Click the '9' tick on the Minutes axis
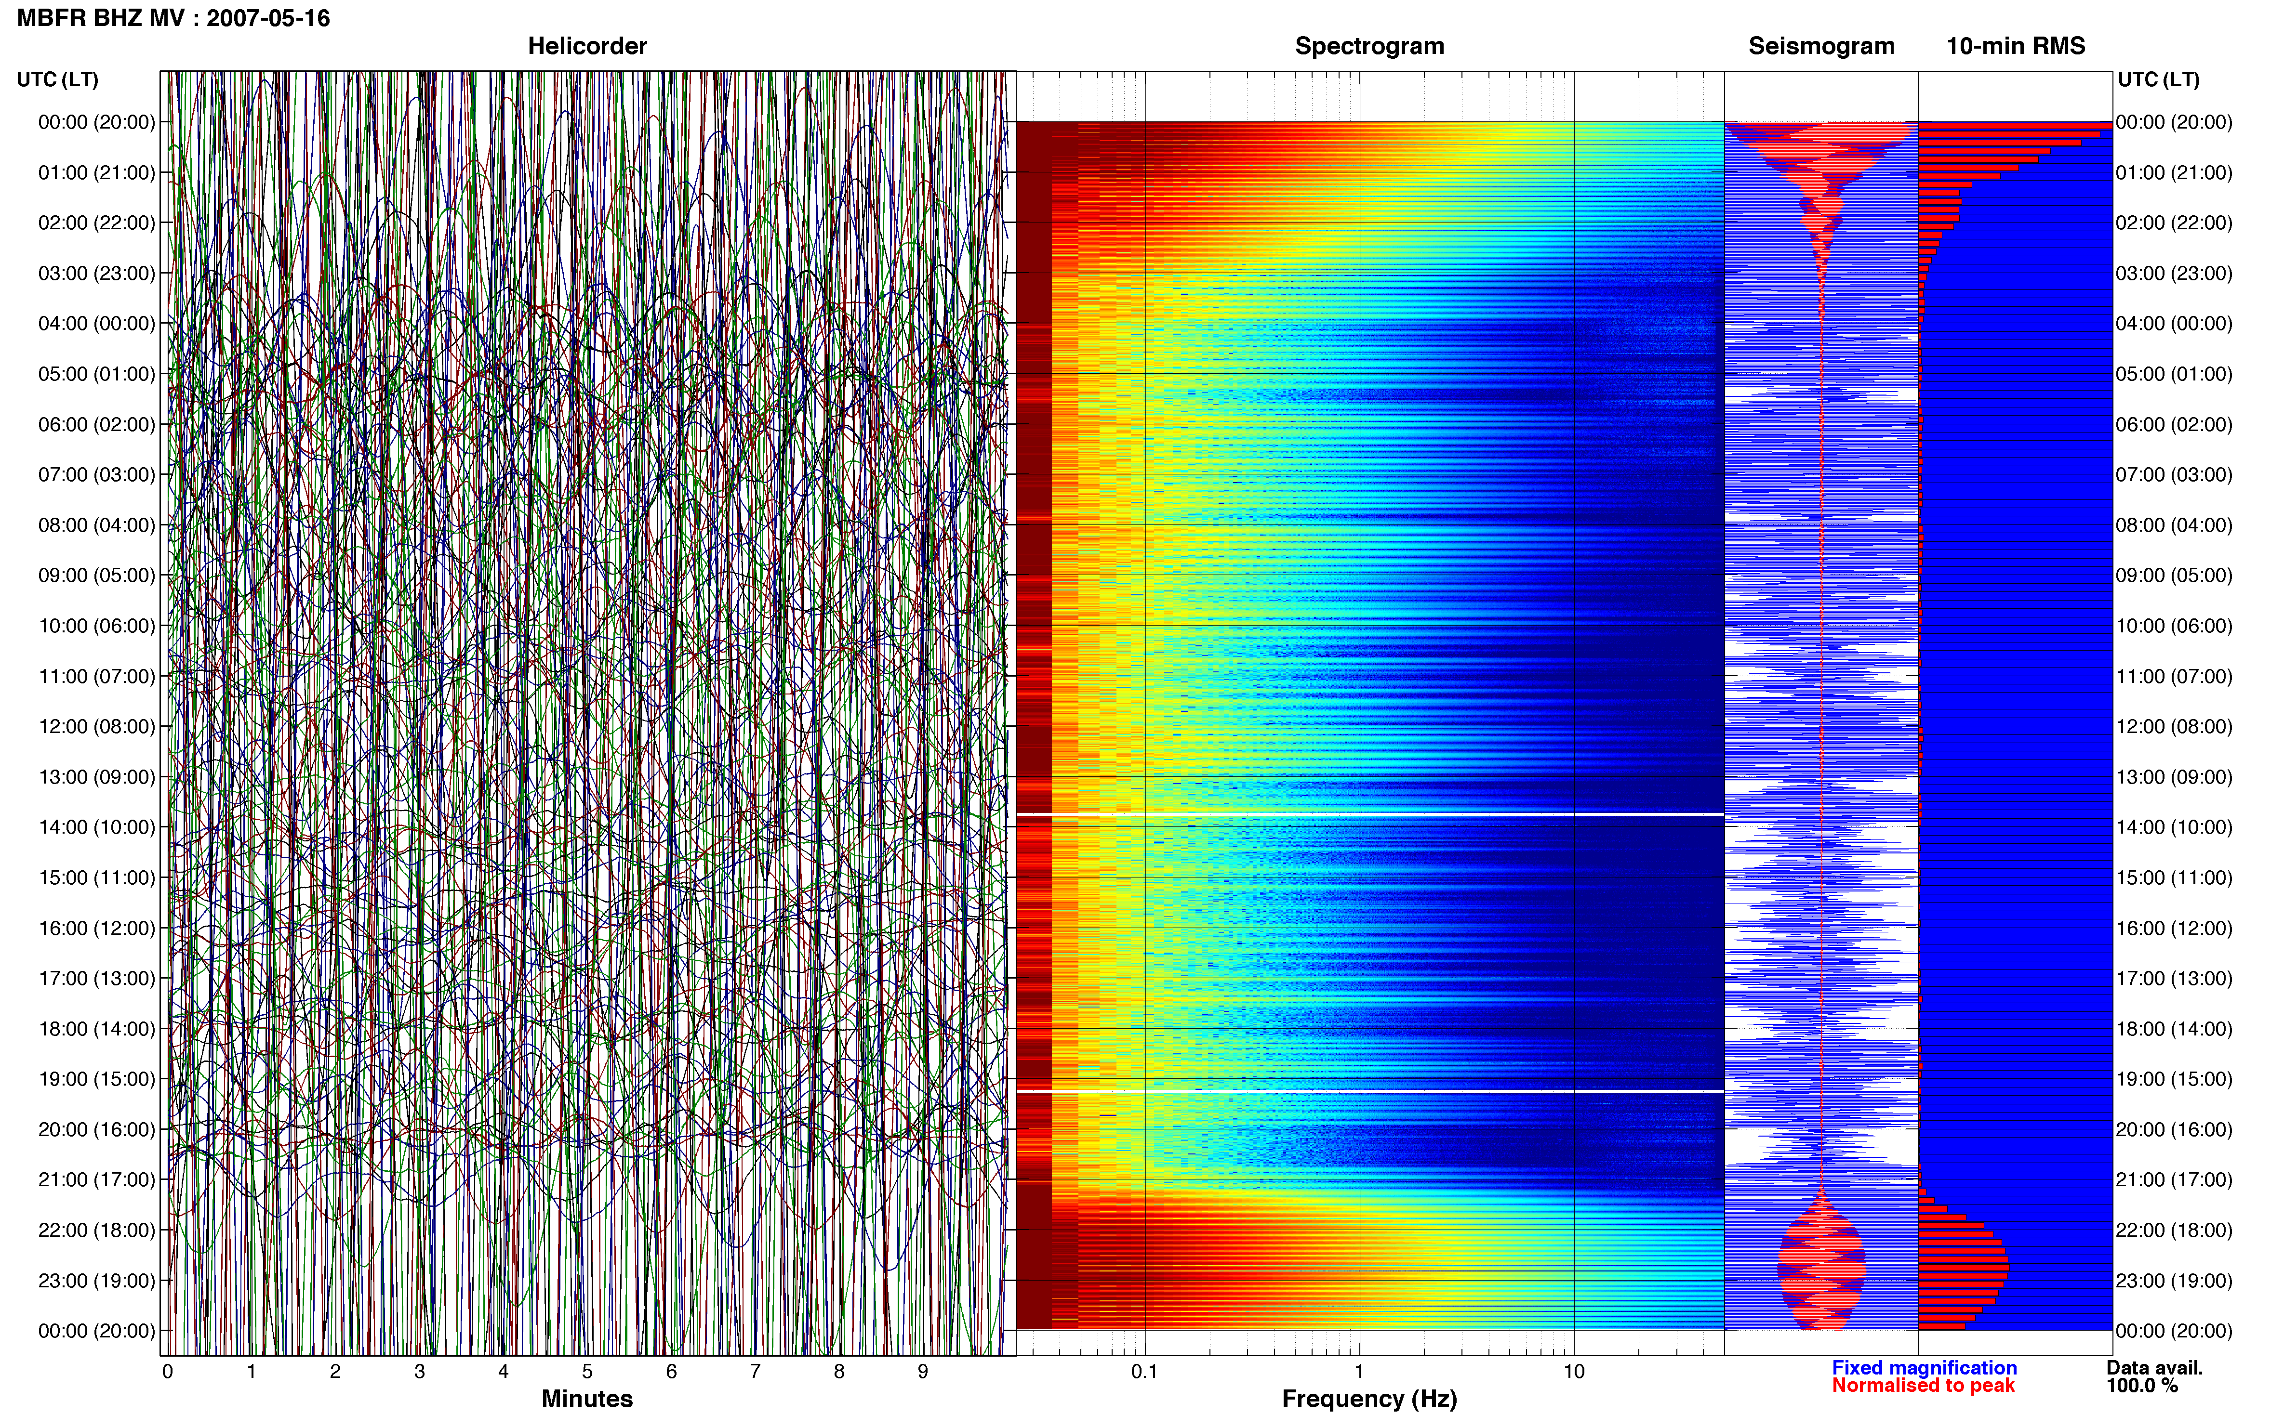Viewport: 2284px width, 1427px height. coord(922,1371)
